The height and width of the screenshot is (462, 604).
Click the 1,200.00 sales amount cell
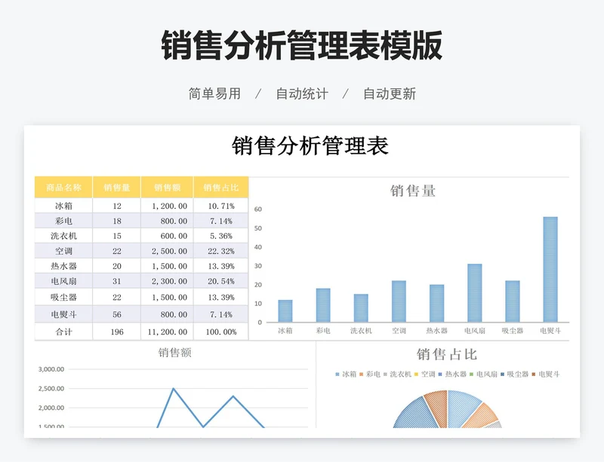point(167,206)
